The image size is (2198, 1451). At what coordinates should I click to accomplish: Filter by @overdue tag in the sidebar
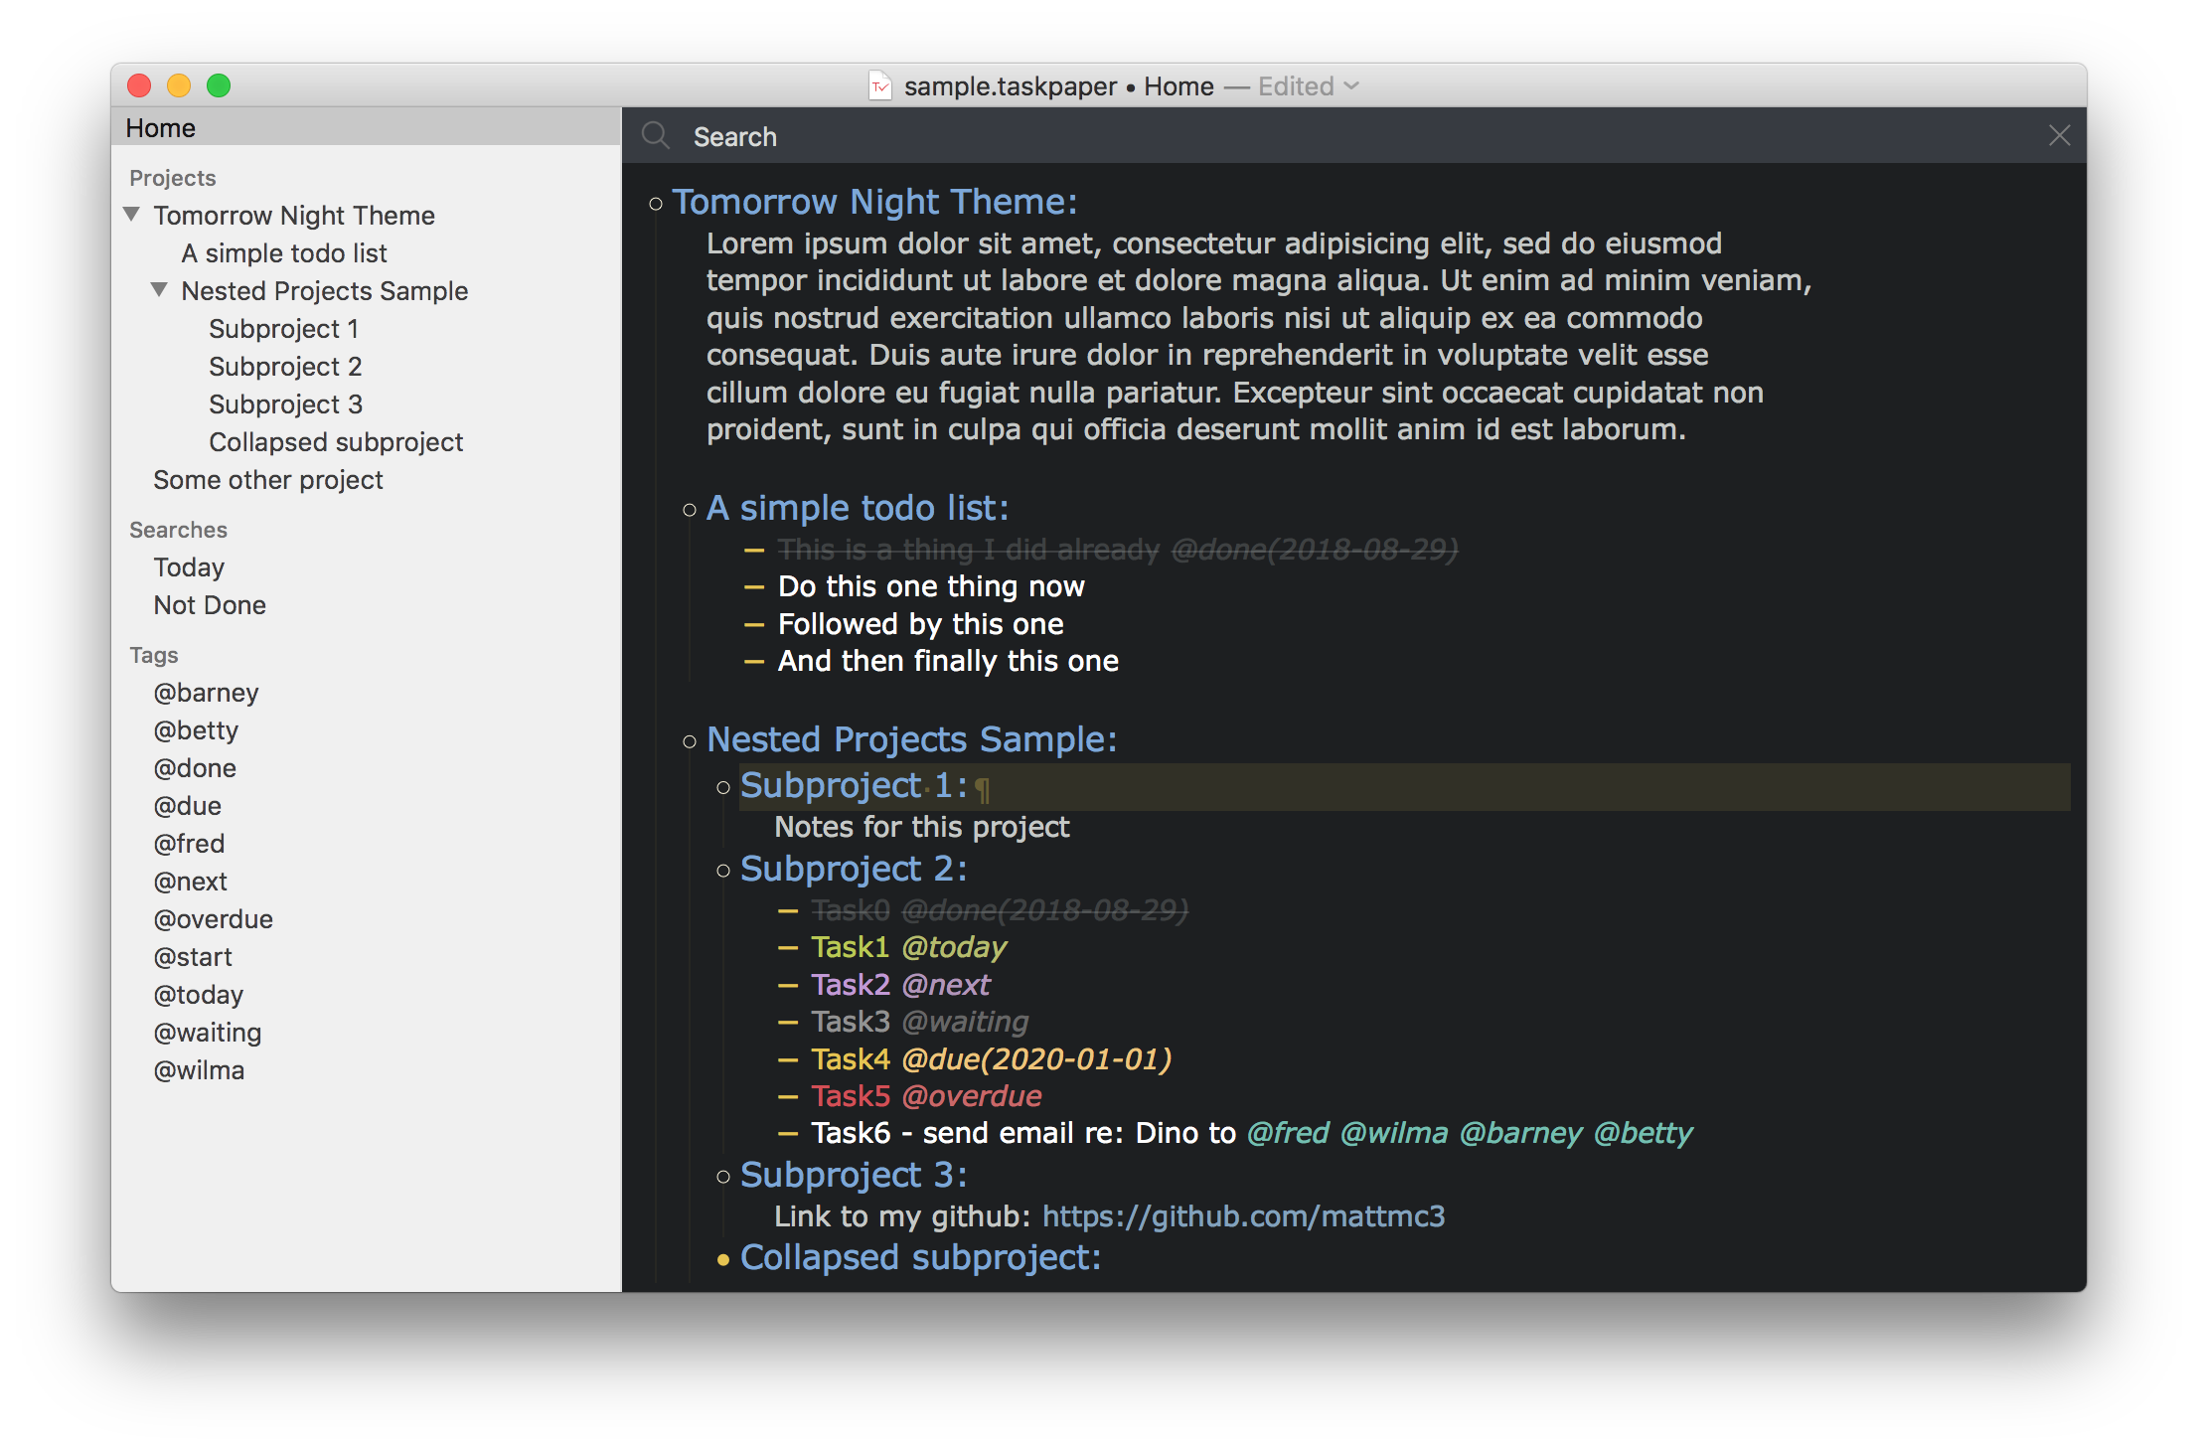click(x=213, y=919)
